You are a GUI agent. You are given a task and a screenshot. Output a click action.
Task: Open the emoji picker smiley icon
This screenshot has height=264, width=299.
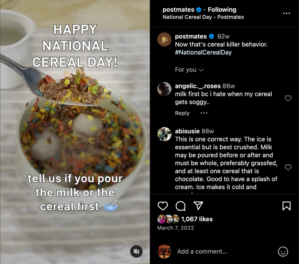(283, 251)
